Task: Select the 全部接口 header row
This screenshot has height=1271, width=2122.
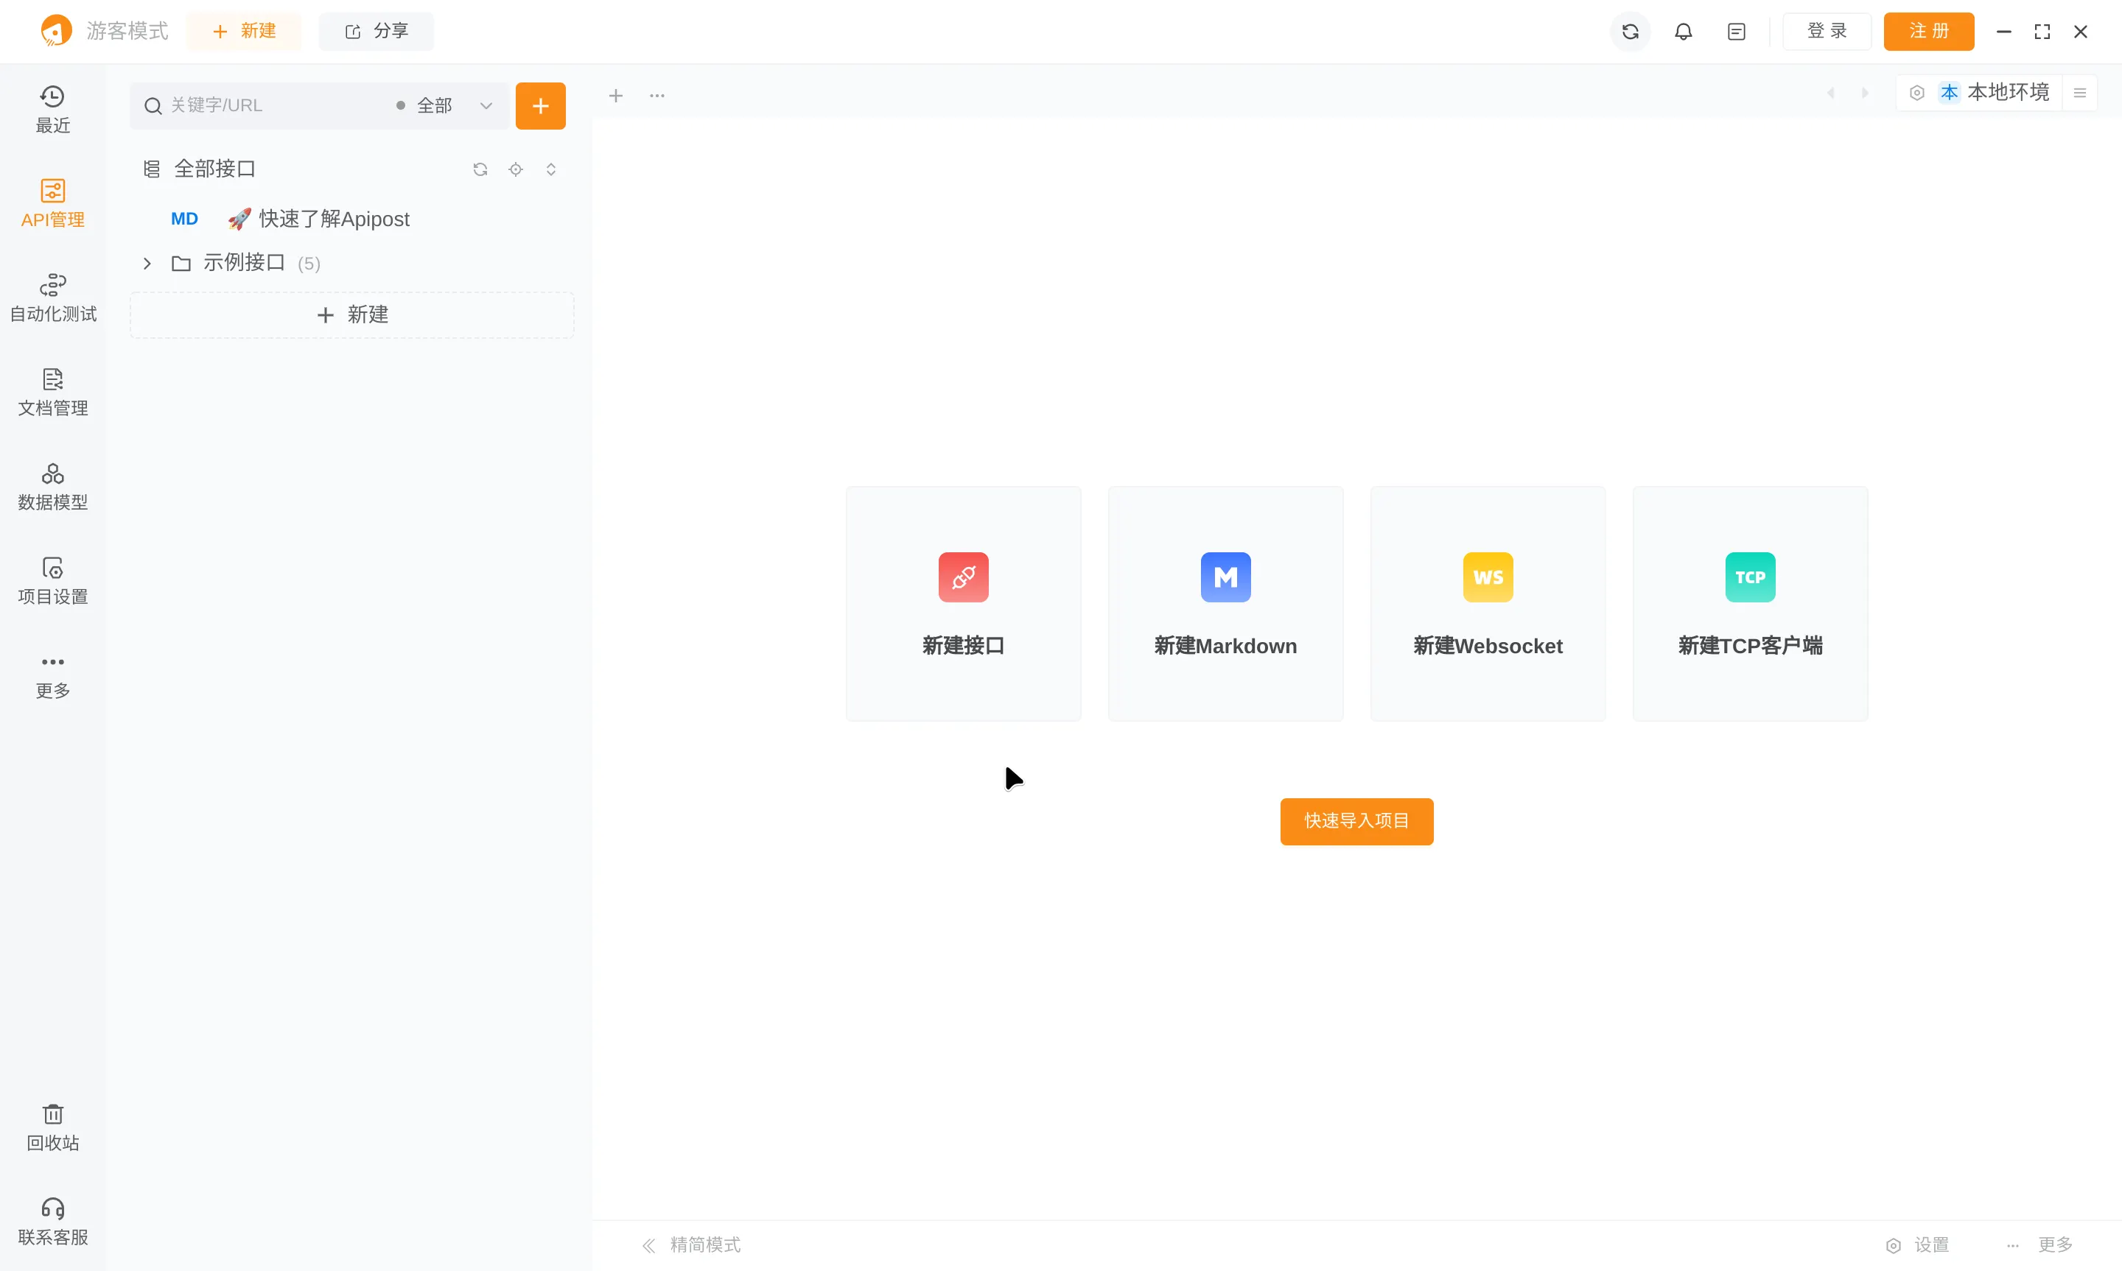Action: 351,169
